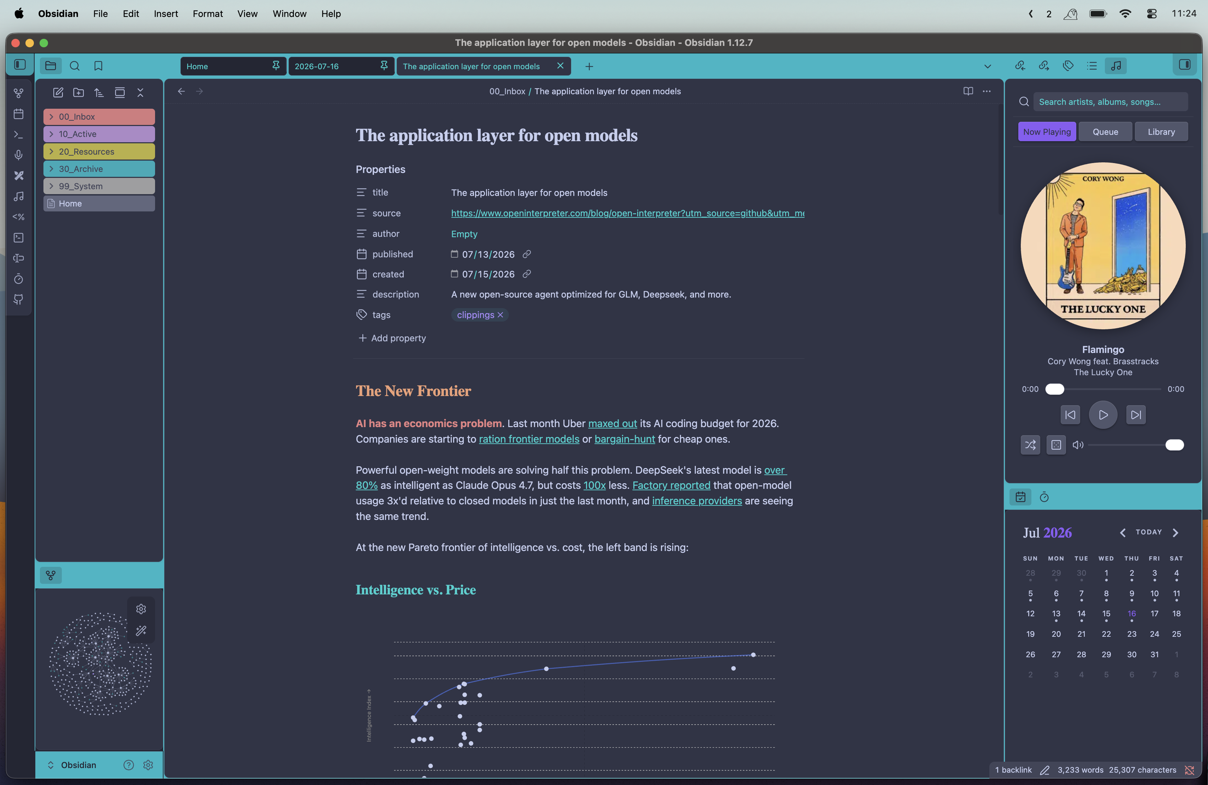Viewport: 1208px width, 785px height.
Task: Open the Insert menu
Action: click(x=166, y=14)
